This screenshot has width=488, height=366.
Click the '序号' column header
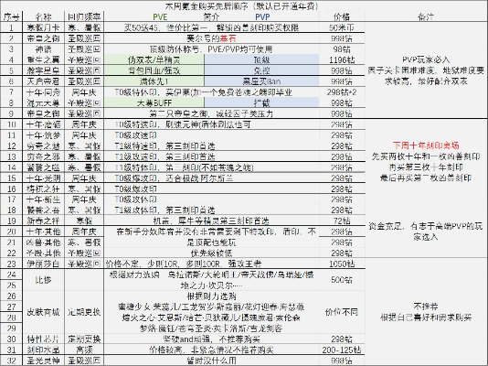pyautogui.click(x=12, y=16)
